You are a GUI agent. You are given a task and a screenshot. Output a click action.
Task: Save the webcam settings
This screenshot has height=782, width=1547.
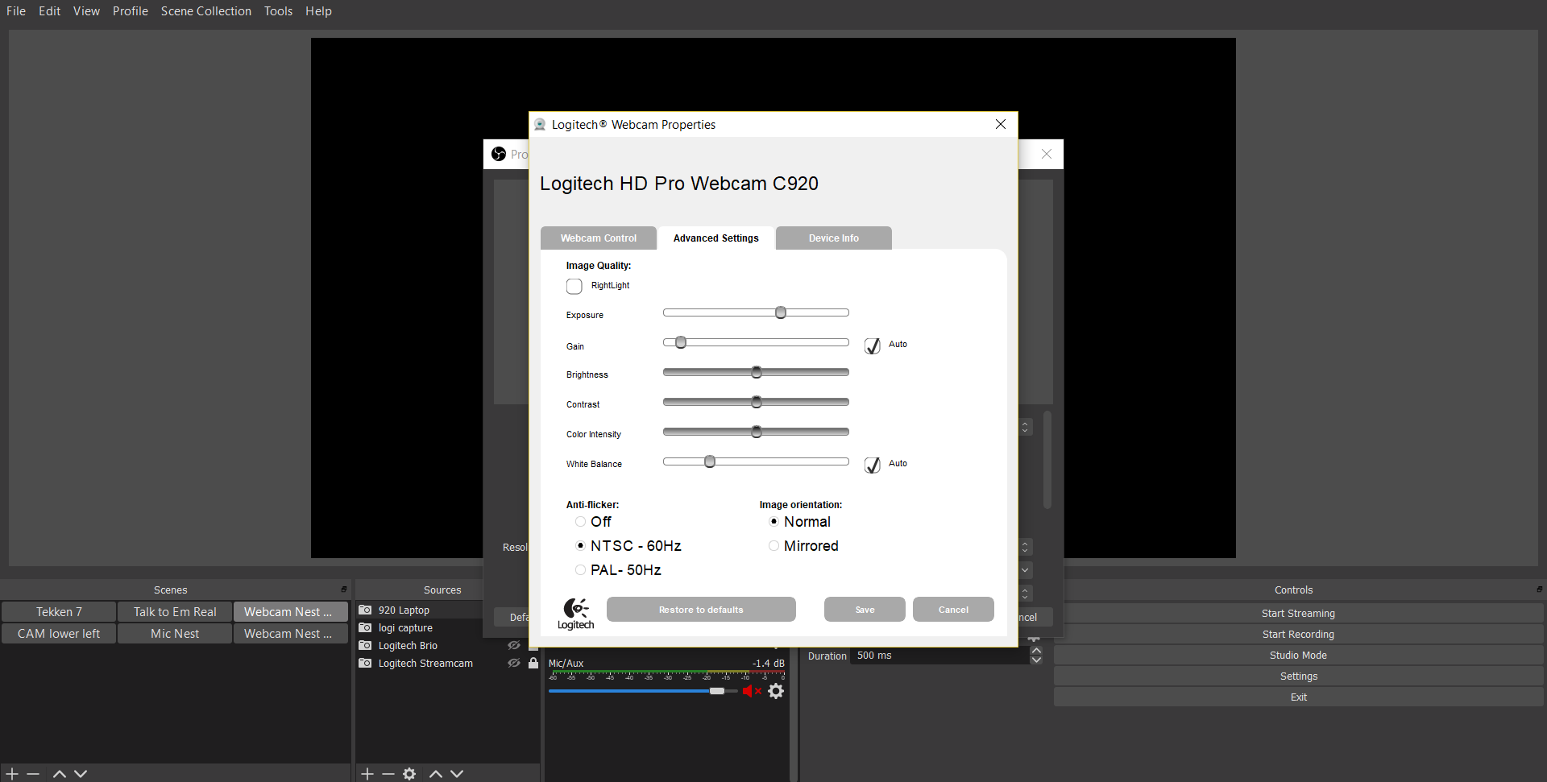[x=865, y=610]
